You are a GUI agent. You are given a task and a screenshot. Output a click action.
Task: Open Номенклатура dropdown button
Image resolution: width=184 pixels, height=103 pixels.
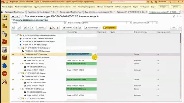(92, 28)
